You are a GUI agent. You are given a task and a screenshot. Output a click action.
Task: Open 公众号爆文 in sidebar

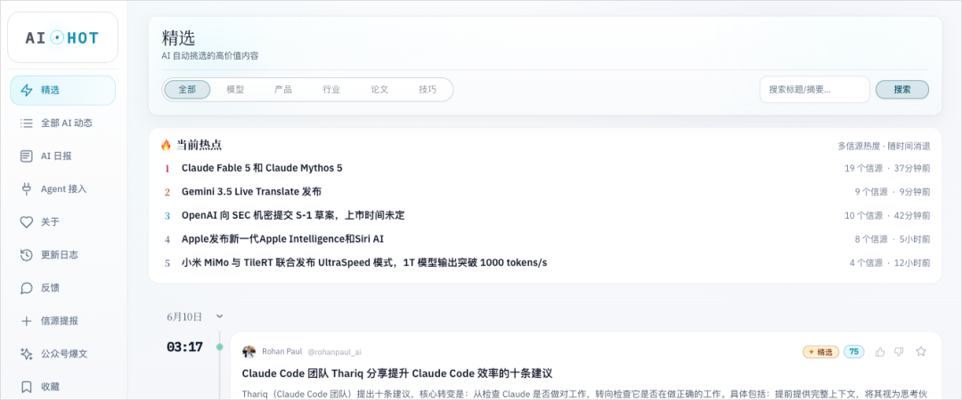point(62,354)
